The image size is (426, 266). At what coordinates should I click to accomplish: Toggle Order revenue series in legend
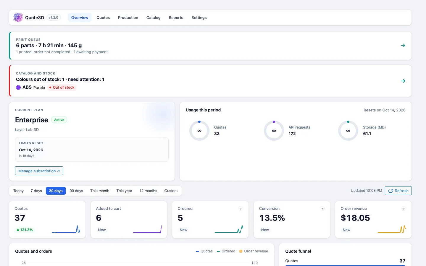point(254,251)
